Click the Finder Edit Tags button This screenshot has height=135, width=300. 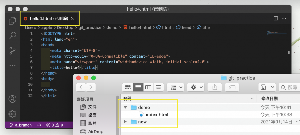click(x=232, y=87)
